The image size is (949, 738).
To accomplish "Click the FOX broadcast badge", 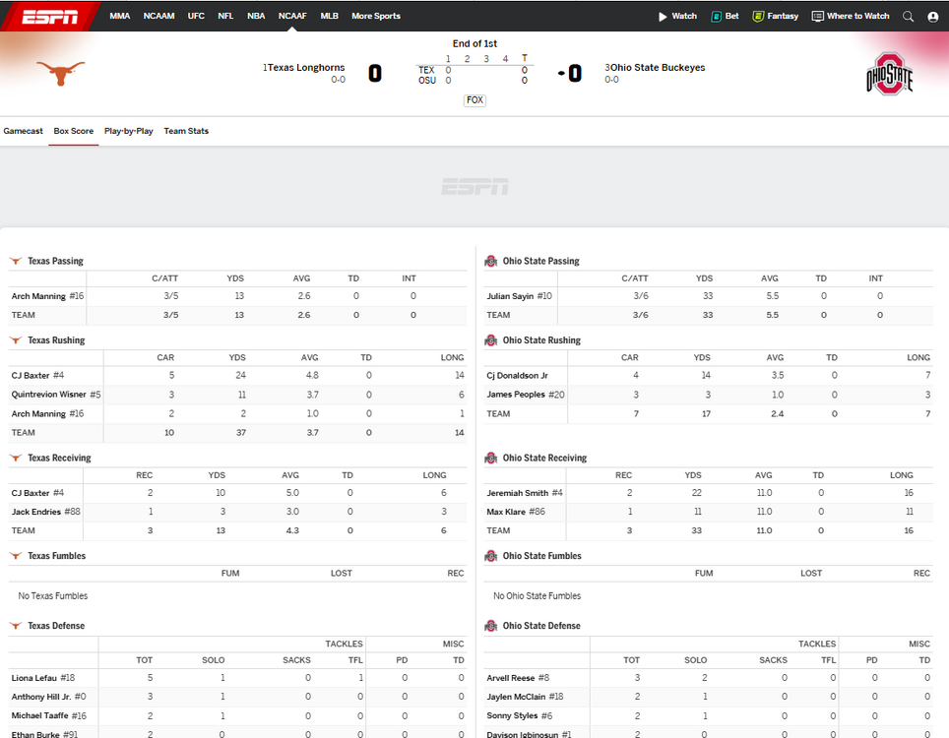I will [474, 100].
